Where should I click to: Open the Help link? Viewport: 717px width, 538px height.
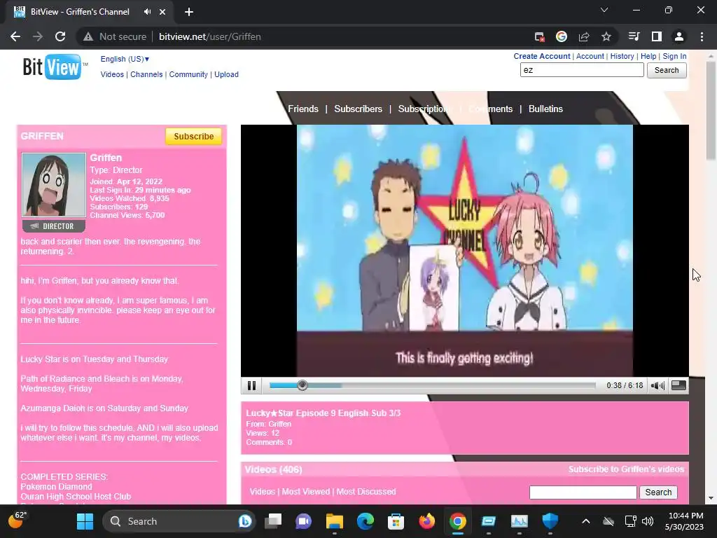648,56
